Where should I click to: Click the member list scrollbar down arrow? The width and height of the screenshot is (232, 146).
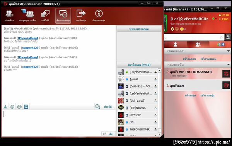[x=159, y=134]
